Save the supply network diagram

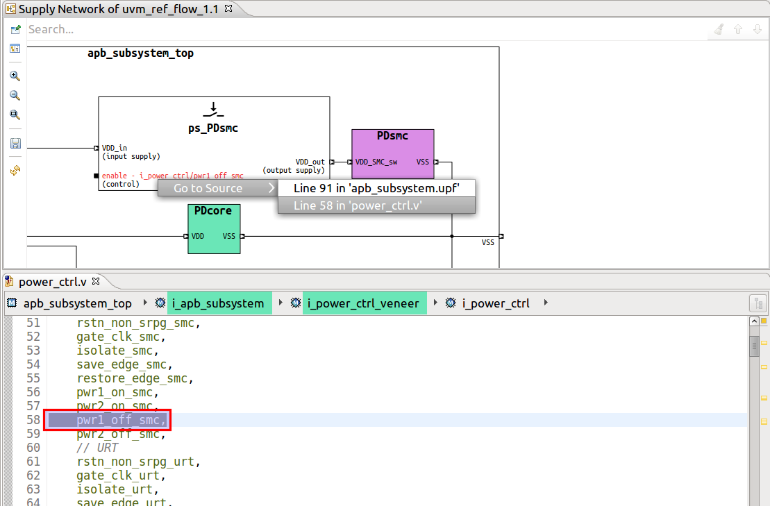pos(15,143)
